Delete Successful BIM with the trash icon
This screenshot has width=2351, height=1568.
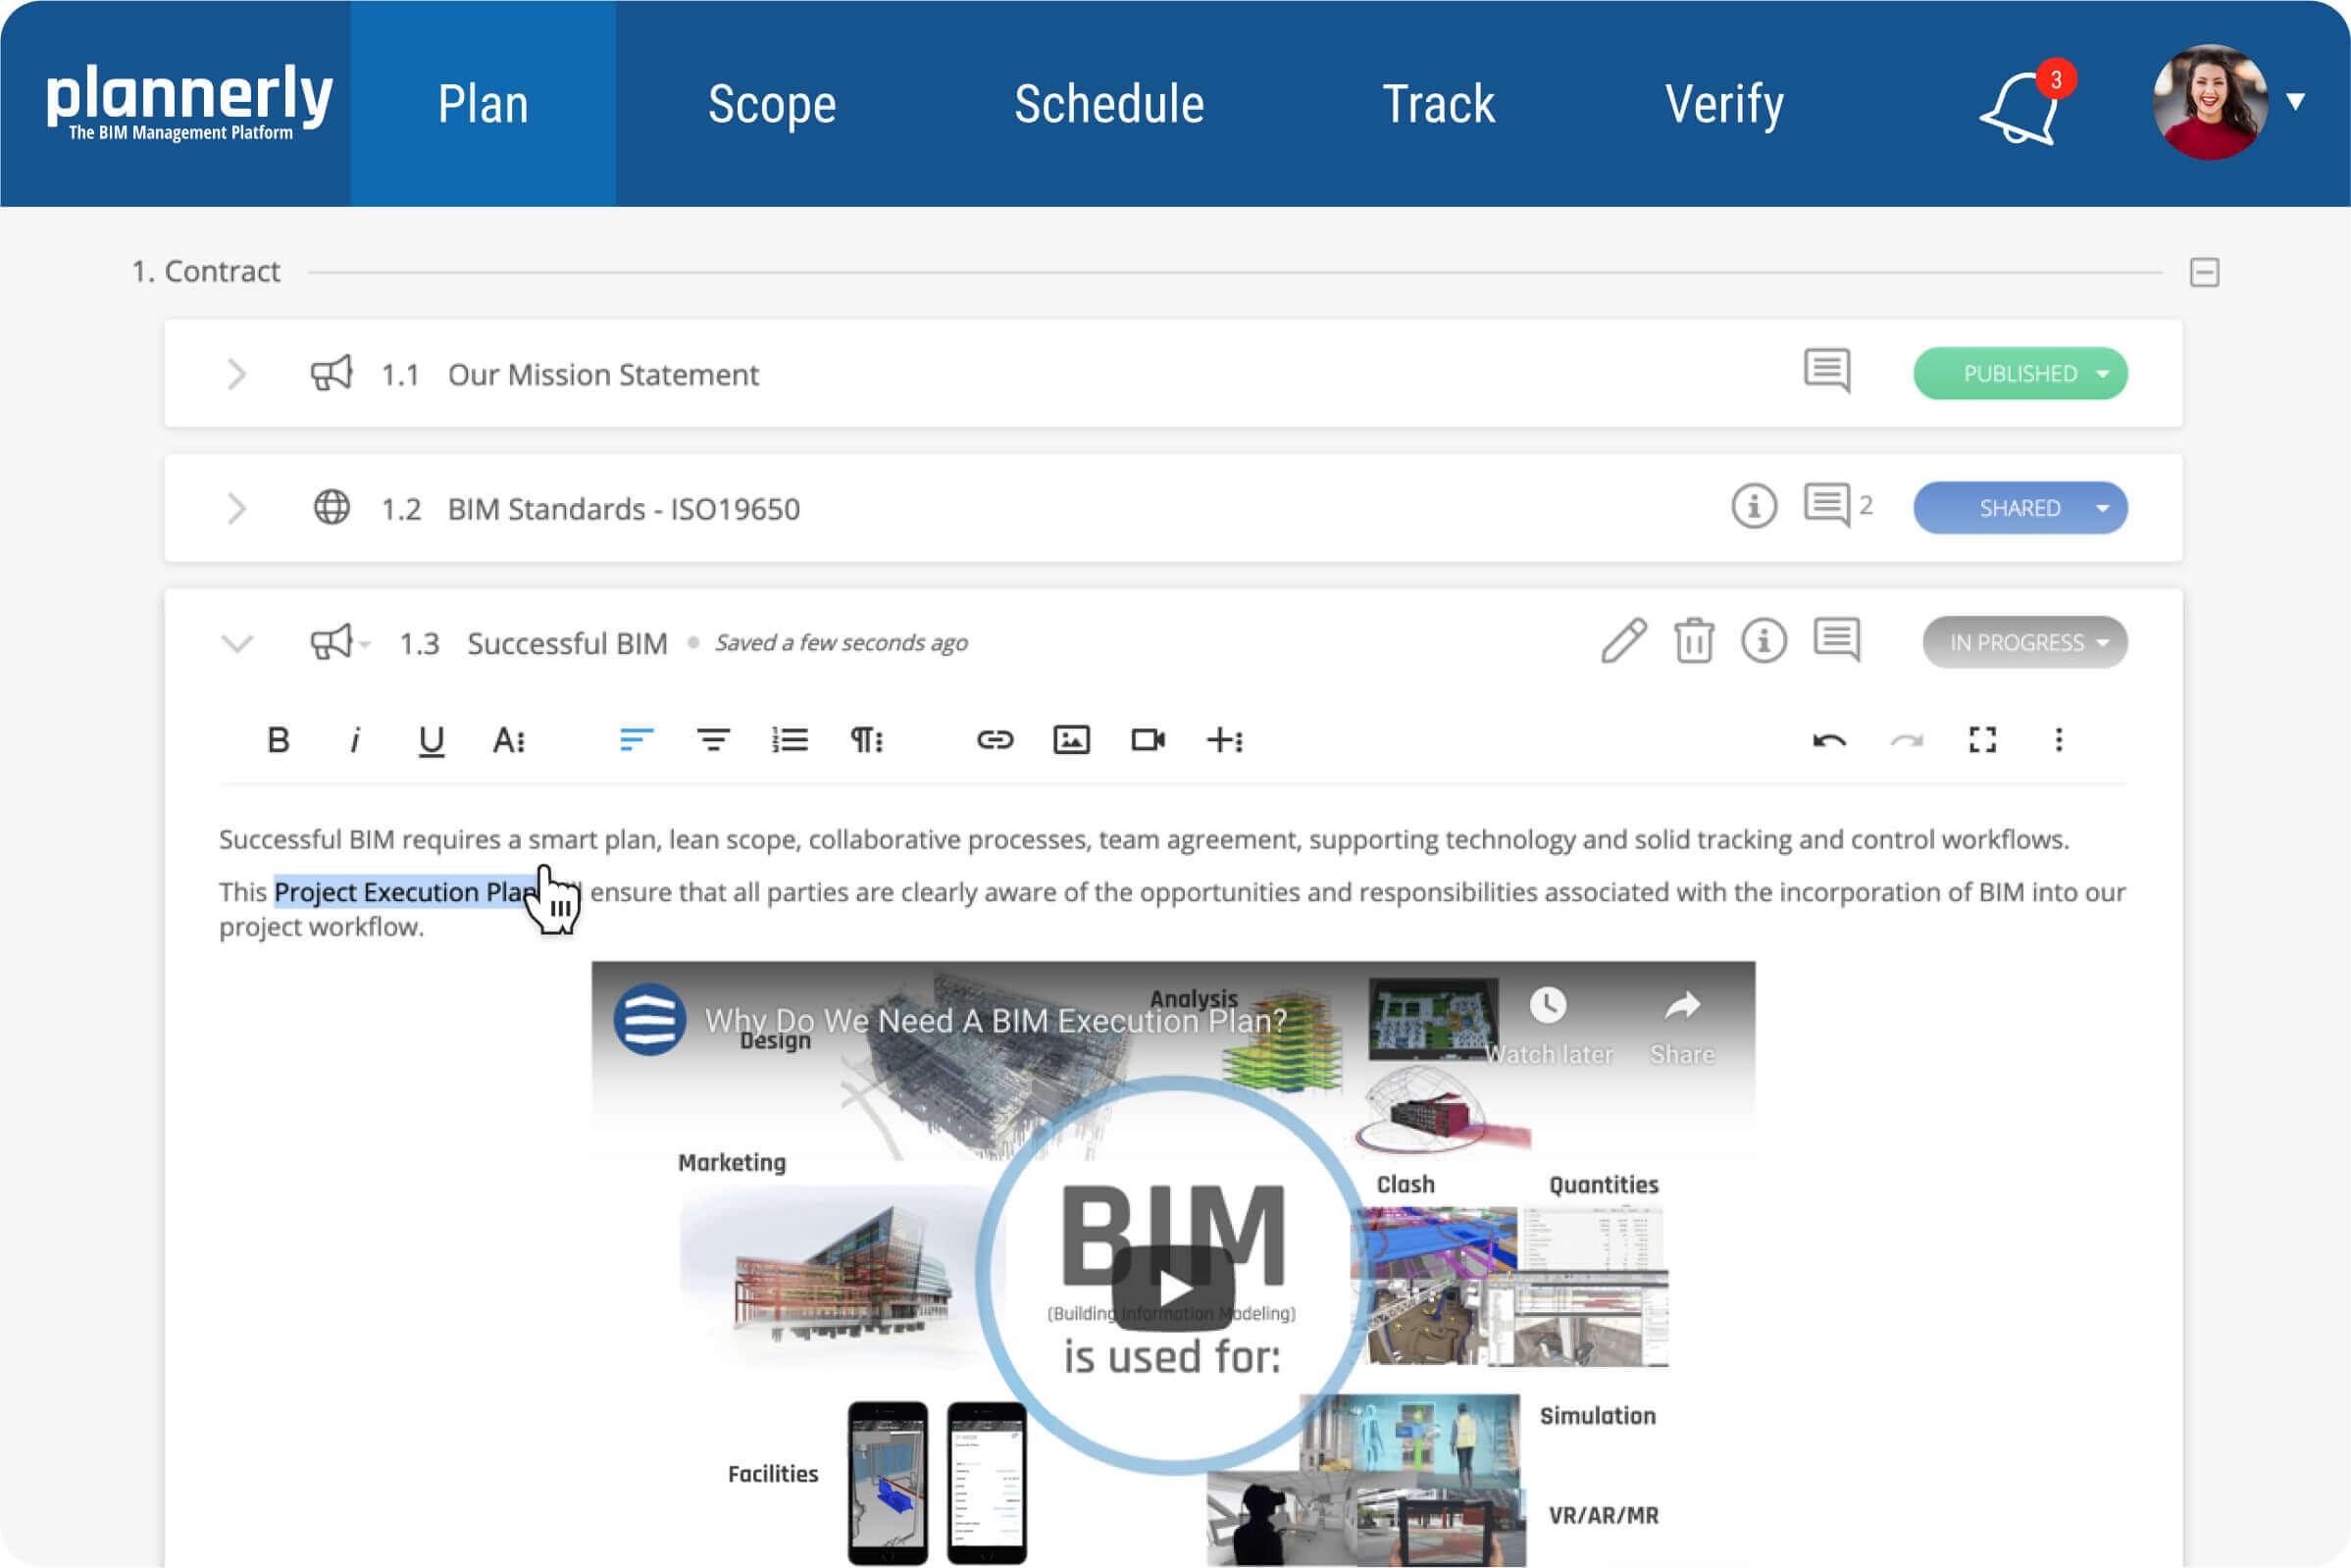click(x=1694, y=641)
